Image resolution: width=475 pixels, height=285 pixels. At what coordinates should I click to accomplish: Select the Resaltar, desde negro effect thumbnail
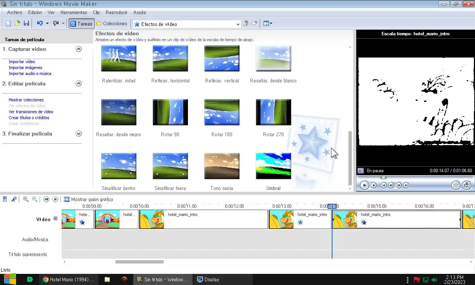pos(119,112)
